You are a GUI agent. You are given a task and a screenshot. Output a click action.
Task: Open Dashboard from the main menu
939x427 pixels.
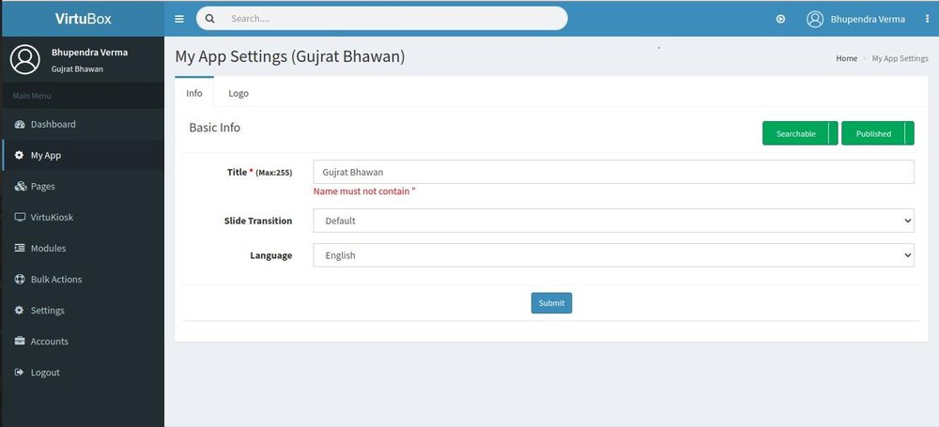[84, 124]
